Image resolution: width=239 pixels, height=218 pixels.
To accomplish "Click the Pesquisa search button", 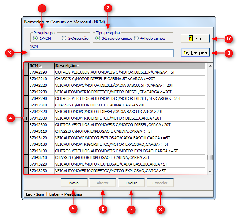I will pyautogui.click(x=195, y=52).
